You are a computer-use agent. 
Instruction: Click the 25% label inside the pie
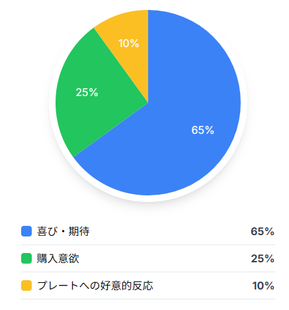(x=87, y=92)
